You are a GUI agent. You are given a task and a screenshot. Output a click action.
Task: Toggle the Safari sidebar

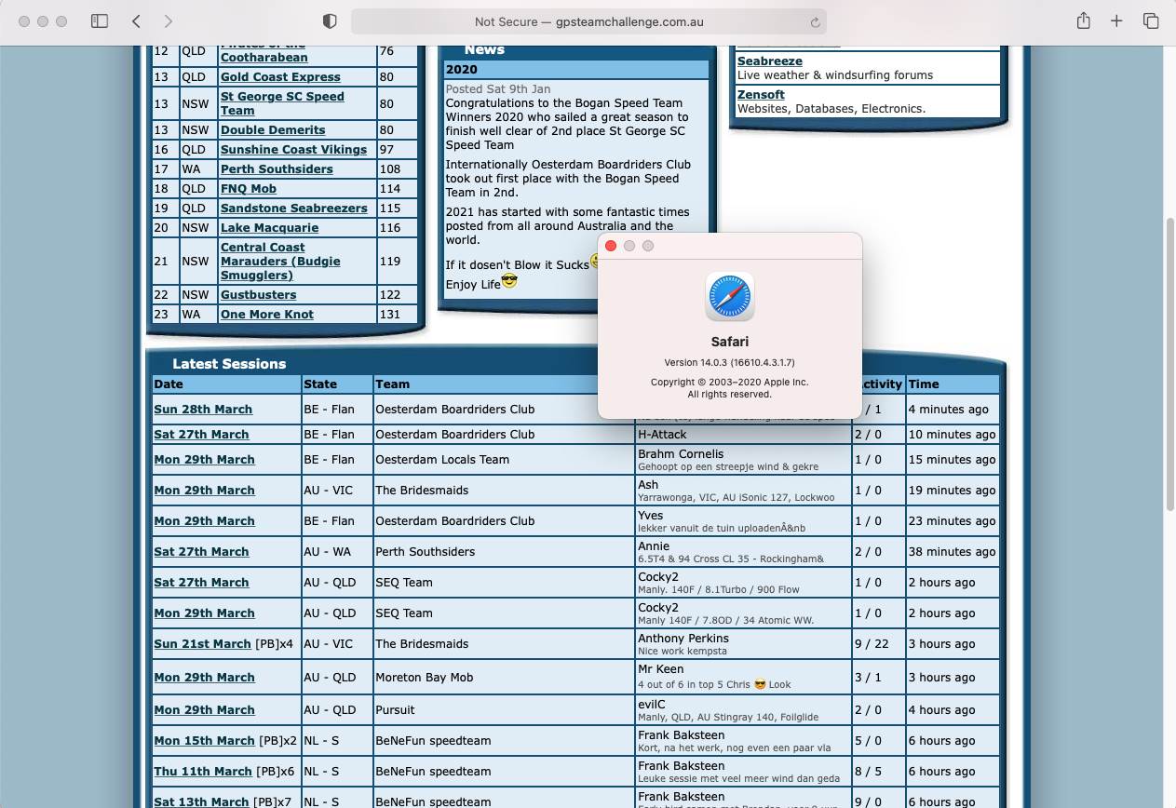[x=99, y=20]
